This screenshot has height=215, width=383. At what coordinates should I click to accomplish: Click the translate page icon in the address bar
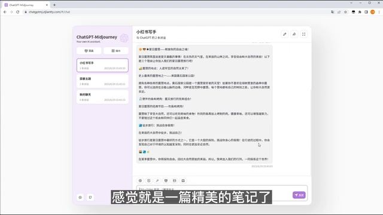pos(333,12)
